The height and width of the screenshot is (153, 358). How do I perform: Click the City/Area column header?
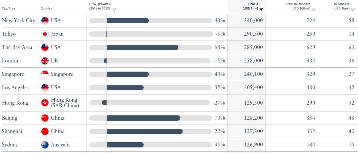click(10, 8)
